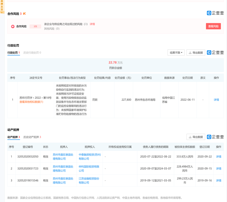Select the 2022-06-11 penalty date
Screen dimensions: 227x202
coord(188,100)
